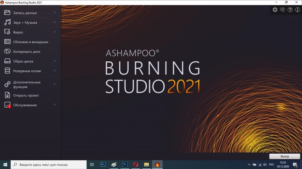Choose Открыть проект
Screen dimensions: 302x169
pos(31,95)
